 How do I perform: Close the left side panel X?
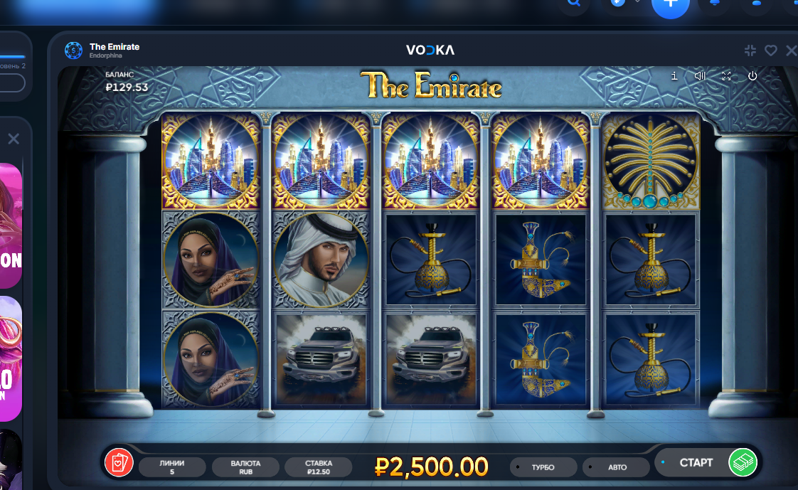coord(14,139)
